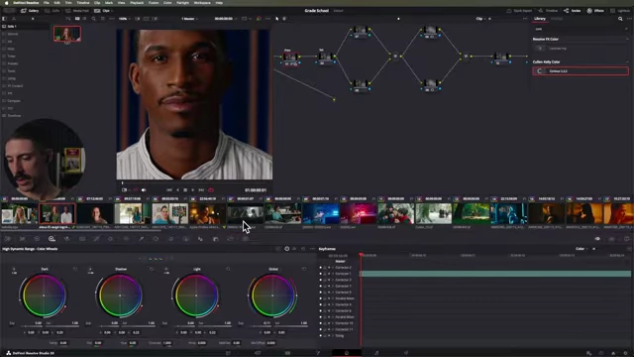Expand Corrector 7 keyframe track
Image resolution: width=634 pixels, height=357 pixels.
pos(333,286)
